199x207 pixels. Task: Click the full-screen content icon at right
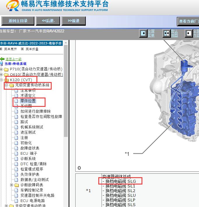189,33
